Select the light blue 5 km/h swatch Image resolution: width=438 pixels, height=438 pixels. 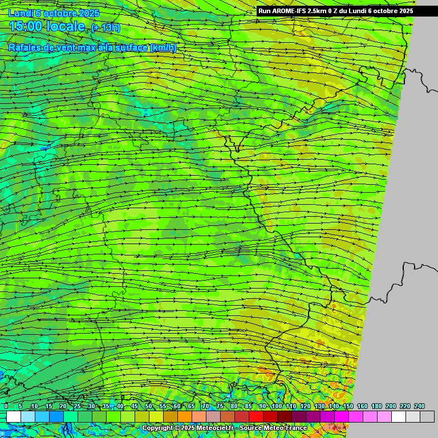[27, 417]
